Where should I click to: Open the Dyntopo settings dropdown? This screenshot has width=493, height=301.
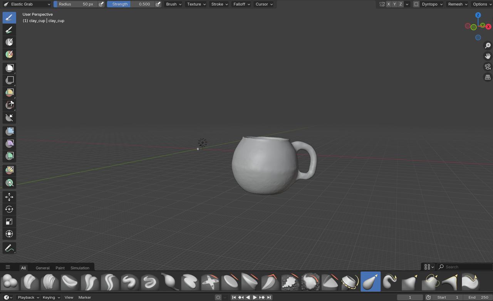click(432, 4)
